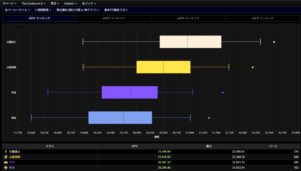The height and width of the screenshot is (171, 301).
Task: Click the White Mage job icon in table
Action: coord(5,152)
